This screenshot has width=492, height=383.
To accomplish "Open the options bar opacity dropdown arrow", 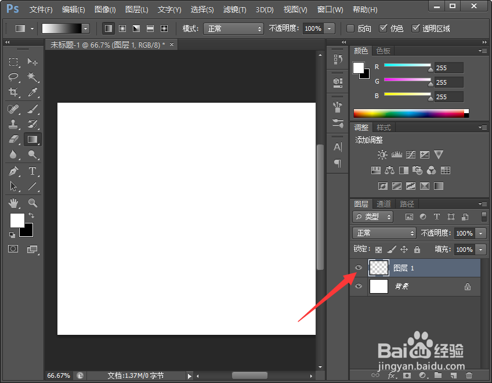I will click(329, 28).
